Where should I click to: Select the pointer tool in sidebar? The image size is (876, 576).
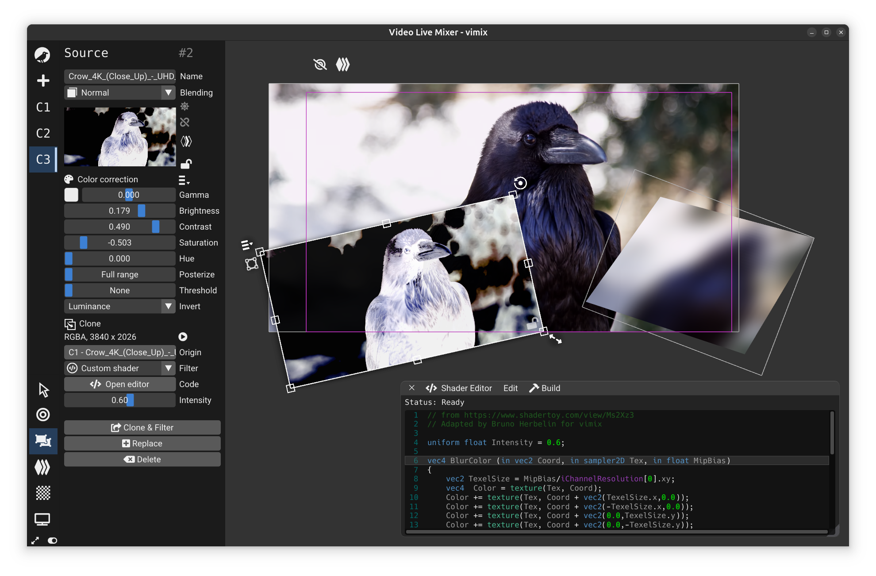coord(43,390)
